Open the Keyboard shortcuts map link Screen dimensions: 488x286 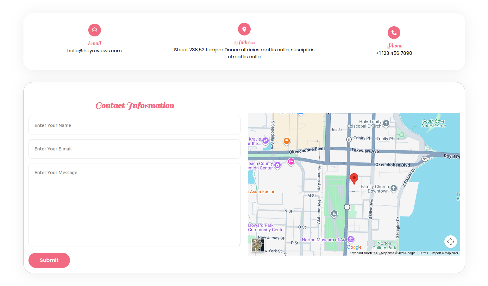tap(363, 253)
